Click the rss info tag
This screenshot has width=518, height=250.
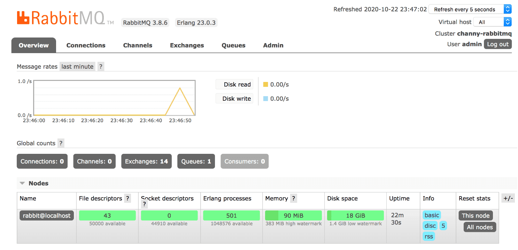click(x=429, y=236)
